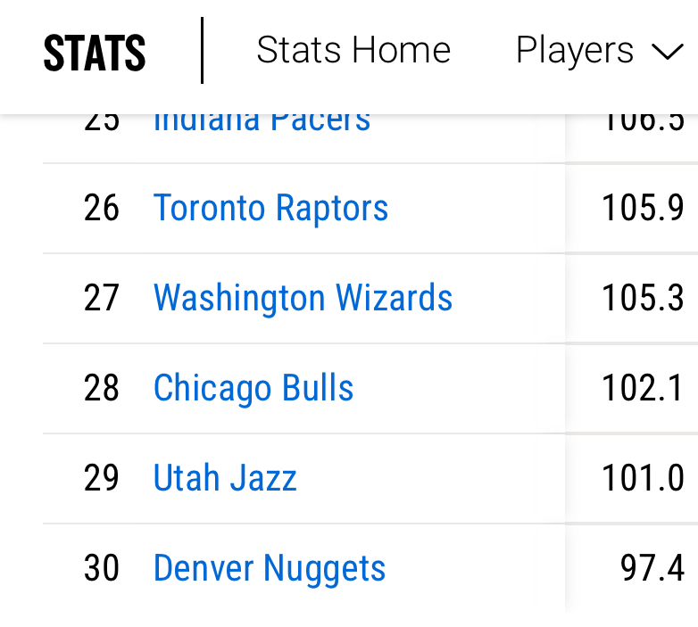
Task: Expand the Players dropdown chevron
Action: click(x=667, y=53)
